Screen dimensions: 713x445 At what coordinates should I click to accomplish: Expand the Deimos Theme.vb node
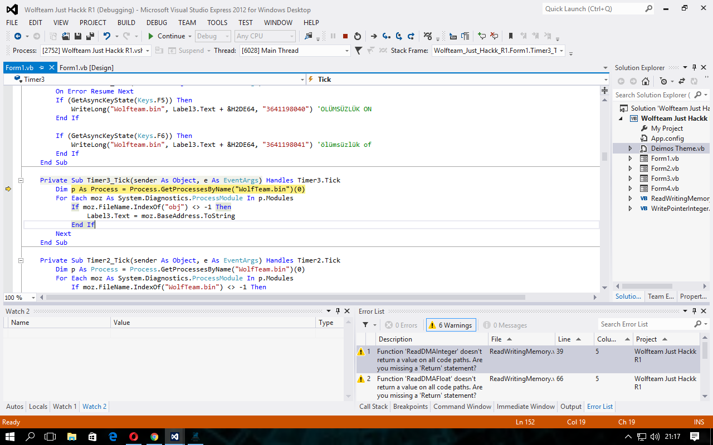click(630, 149)
